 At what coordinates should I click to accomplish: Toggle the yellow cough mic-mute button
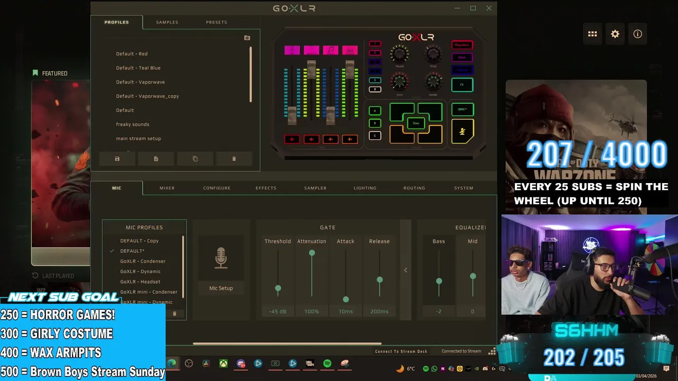[462, 132]
